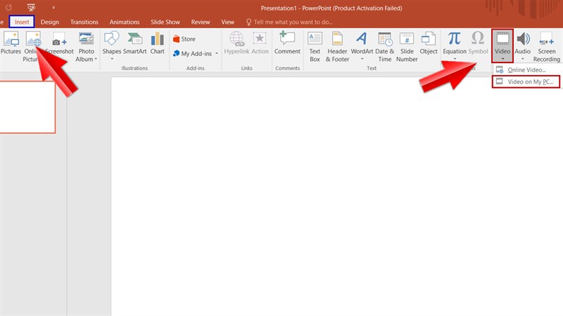Viewport: 563px width, 316px height.
Task: Insert a Screenshot from the ribbon
Action: click(60, 43)
